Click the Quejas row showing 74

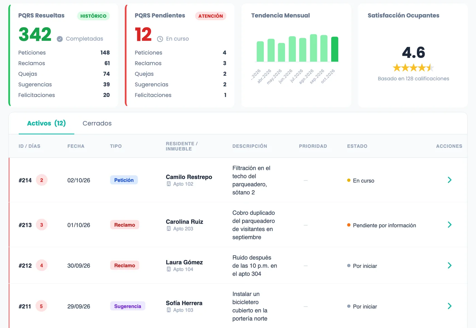point(64,74)
